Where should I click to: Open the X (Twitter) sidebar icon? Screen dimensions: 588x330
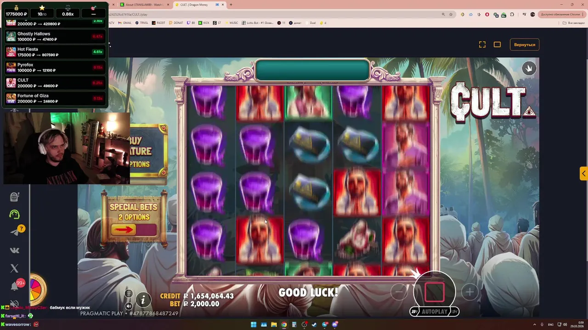click(x=14, y=269)
